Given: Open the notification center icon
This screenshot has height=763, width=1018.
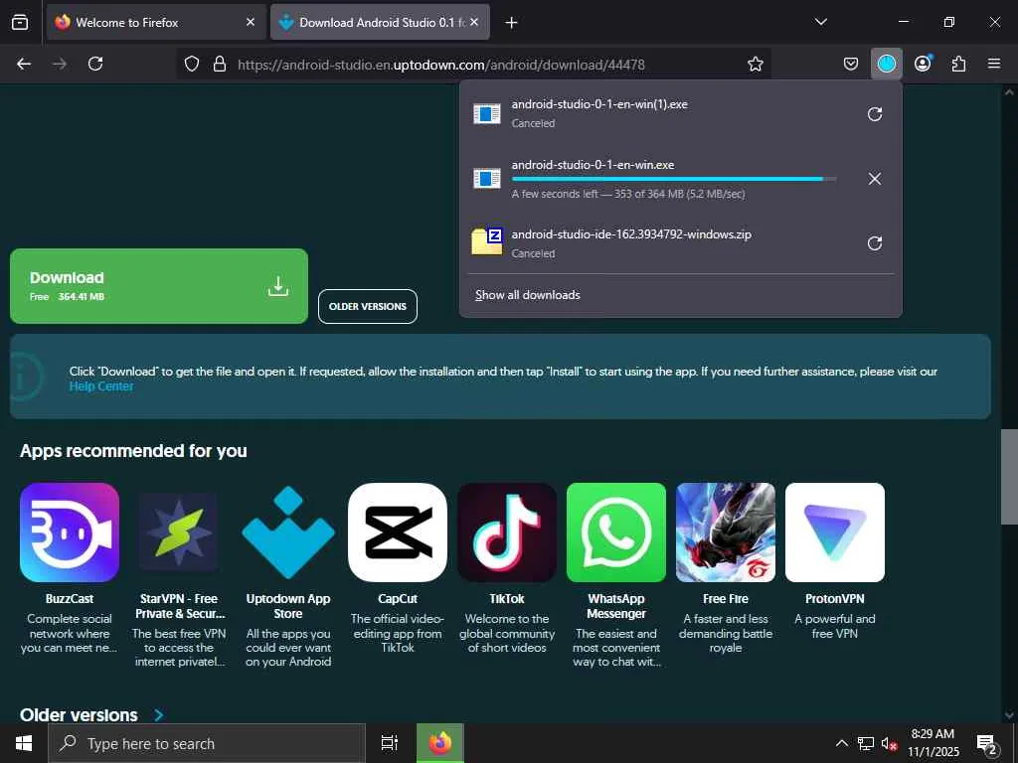Looking at the screenshot, I should [987, 745].
